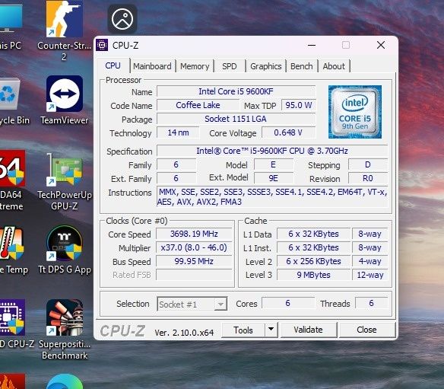Click the Level 3 12-way associativity
The height and width of the screenshot is (389, 444).
(369, 275)
